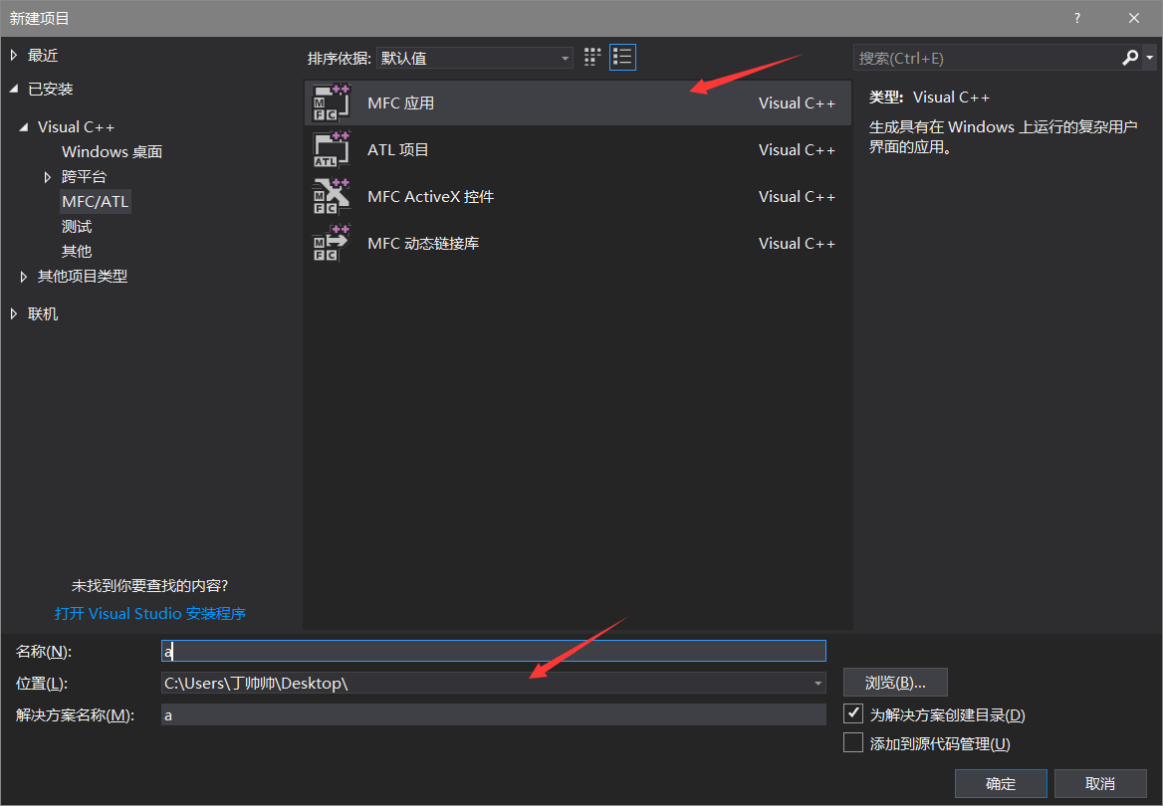The image size is (1163, 806).
Task: Click the 确定 button
Action: tap(1001, 784)
